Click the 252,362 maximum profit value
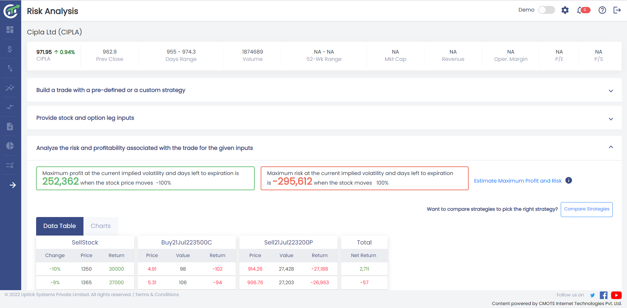The height and width of the screenshot is (308, 627). pos(61,181)
